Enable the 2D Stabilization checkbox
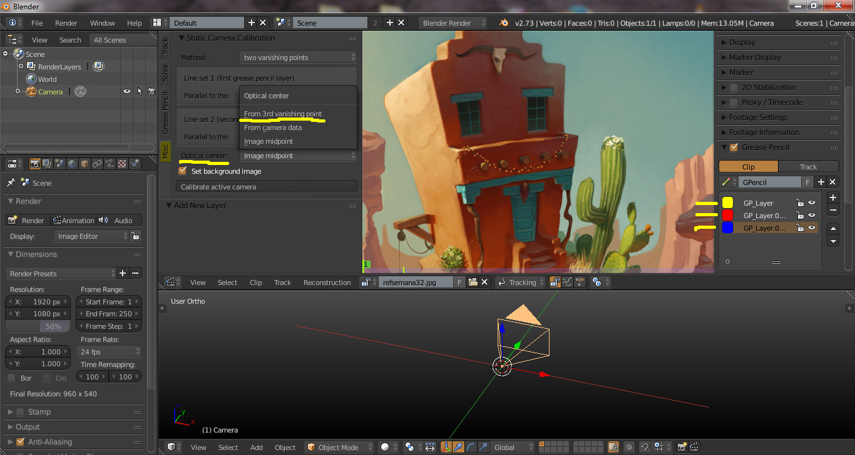The image size is (855, 455). pos(734,87)
